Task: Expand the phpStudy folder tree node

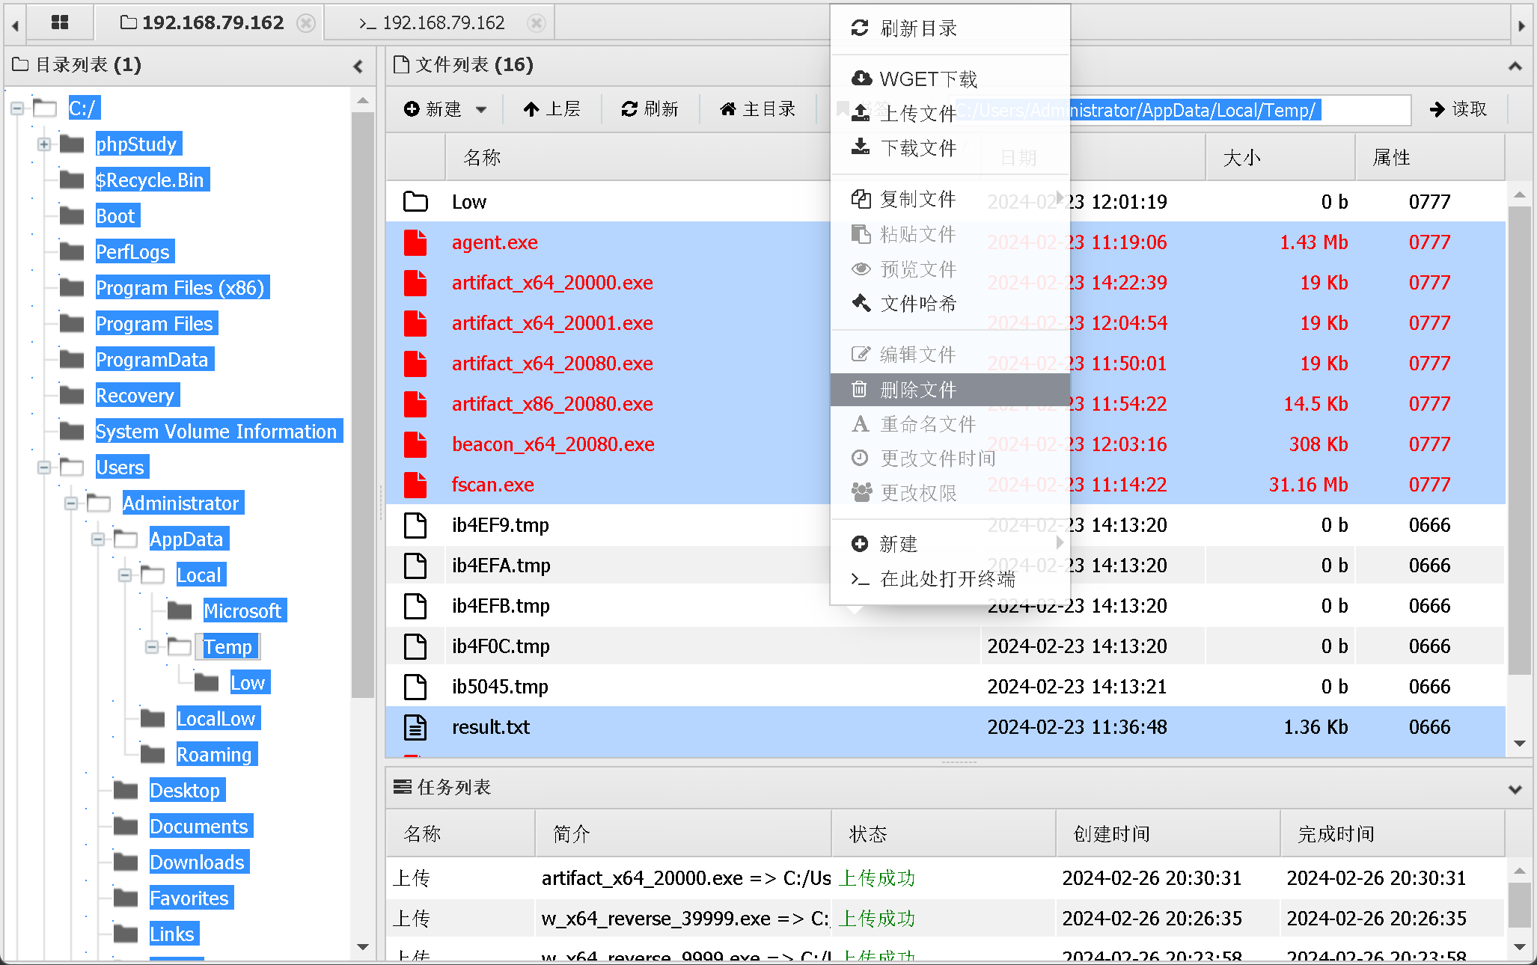Action: coord(44,144)
